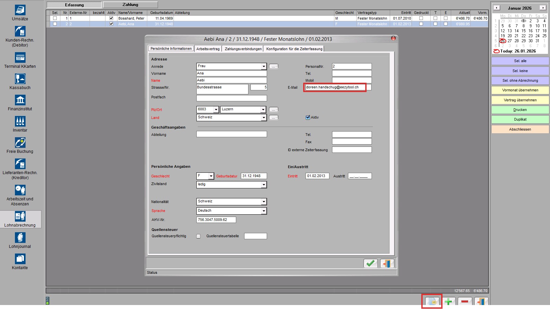550x309 pixels.
Task: Click the green plus add button
Action: [448, 301]
